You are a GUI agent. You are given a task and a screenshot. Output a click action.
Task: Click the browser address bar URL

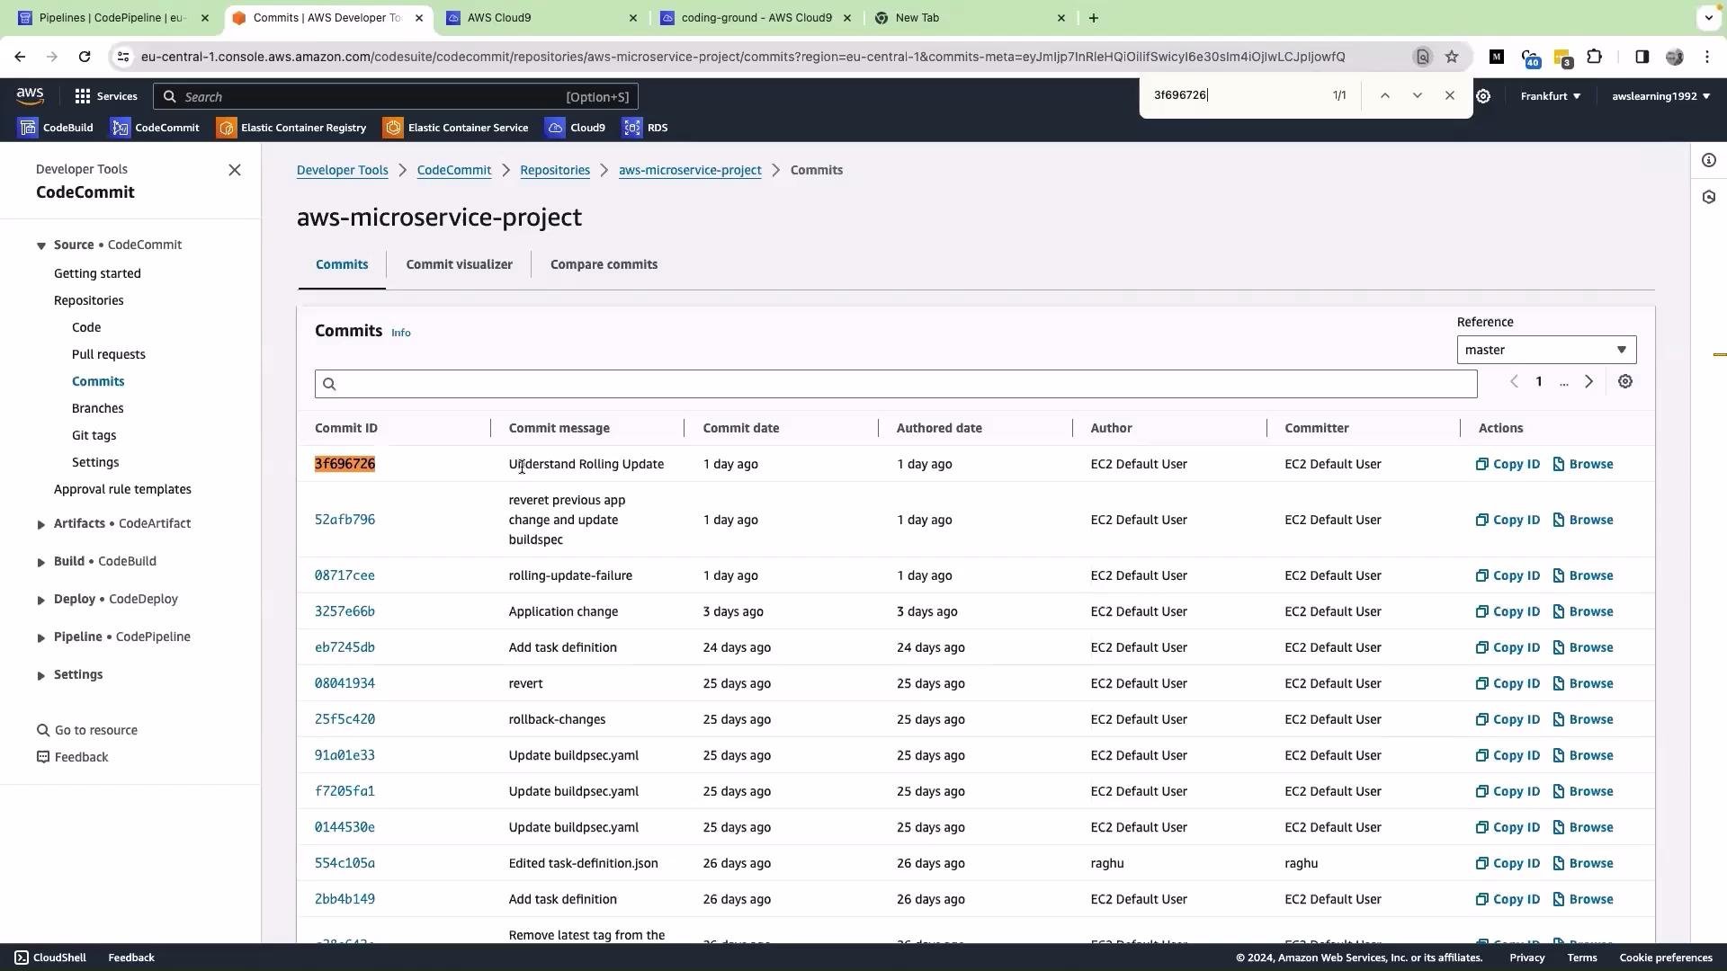[743, 57]
